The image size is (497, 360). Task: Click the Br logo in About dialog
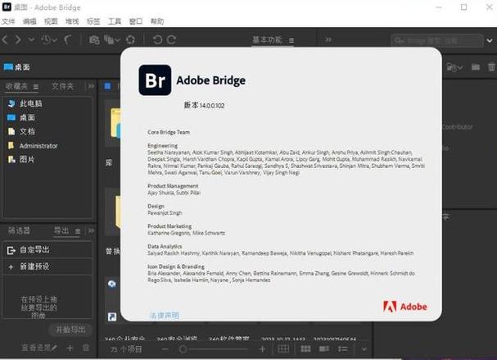point(155,80)
